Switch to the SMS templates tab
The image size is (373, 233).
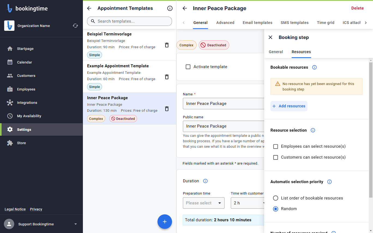(294, 23)
